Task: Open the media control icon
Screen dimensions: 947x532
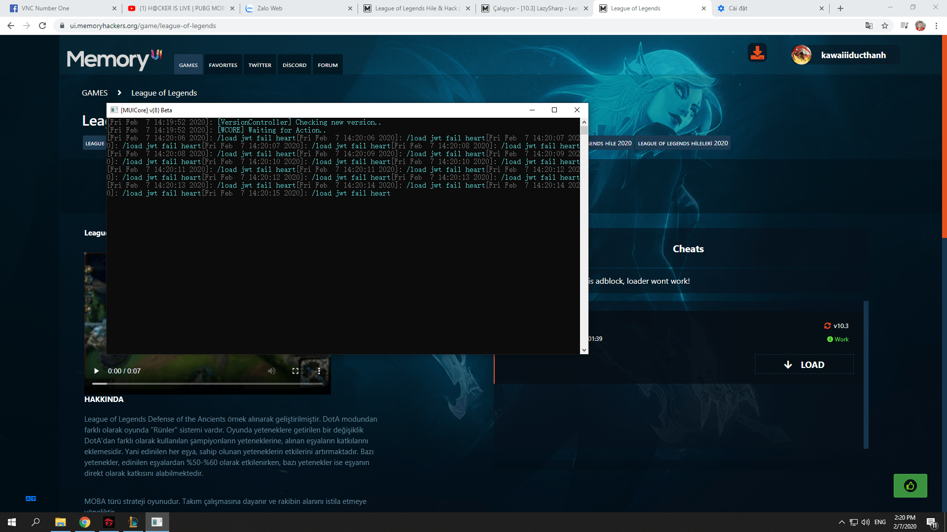Action: 904,26
